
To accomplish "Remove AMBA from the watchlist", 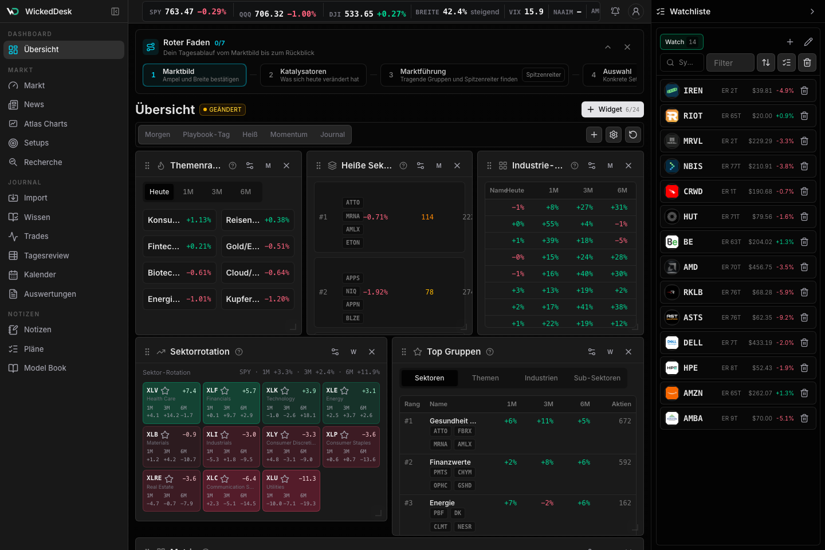I will pyautogui.click(x=804, y=418).
